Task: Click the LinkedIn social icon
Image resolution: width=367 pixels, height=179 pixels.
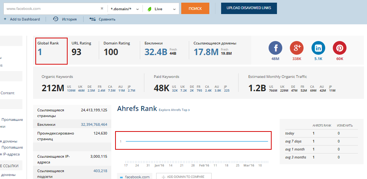Action: (318, 48)
